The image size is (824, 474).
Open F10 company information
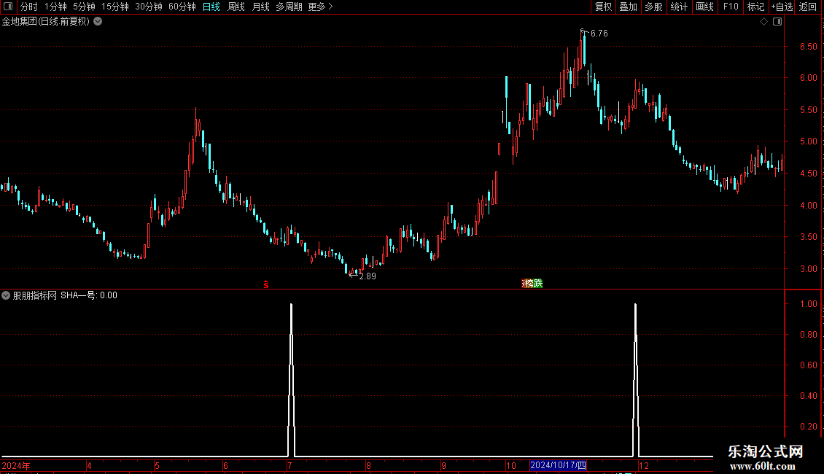[x=731, y=7]
